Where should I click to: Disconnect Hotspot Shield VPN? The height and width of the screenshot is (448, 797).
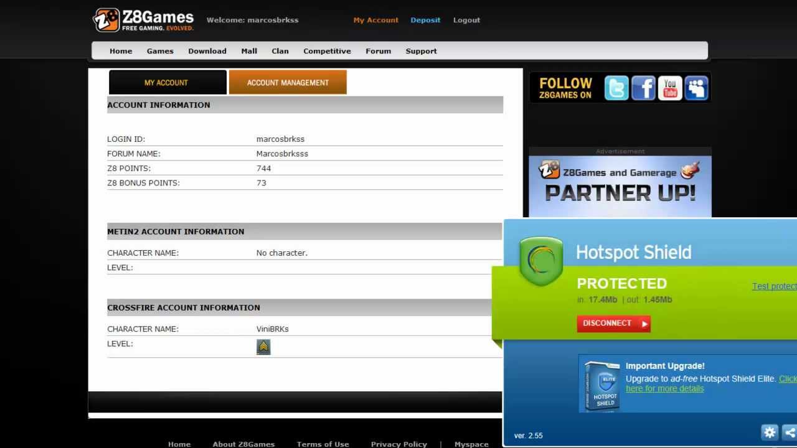[x=613, y=324]
